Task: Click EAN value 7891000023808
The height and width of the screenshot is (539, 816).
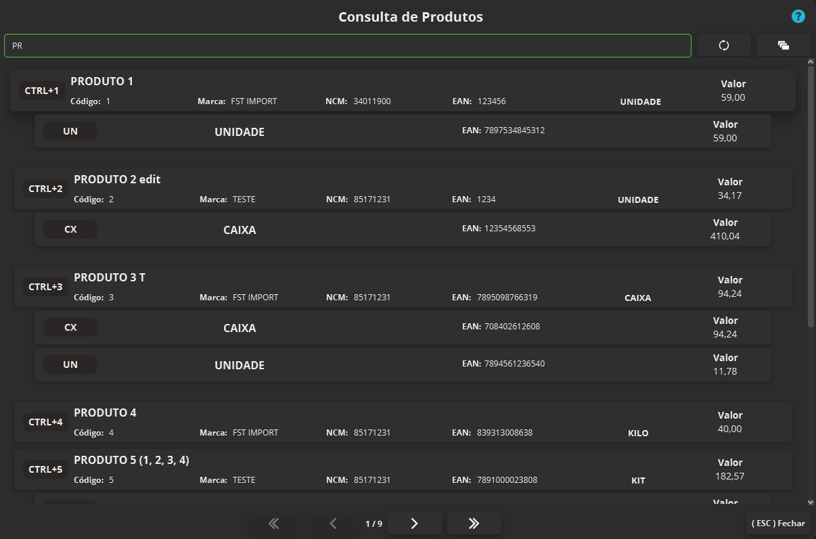Action: pyautogui.click(x=507, y=480)
